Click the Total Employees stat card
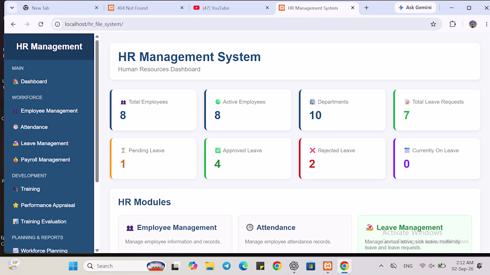Image resolution: width=490 pixels, height=275 pixels. [x=153, y=110]
